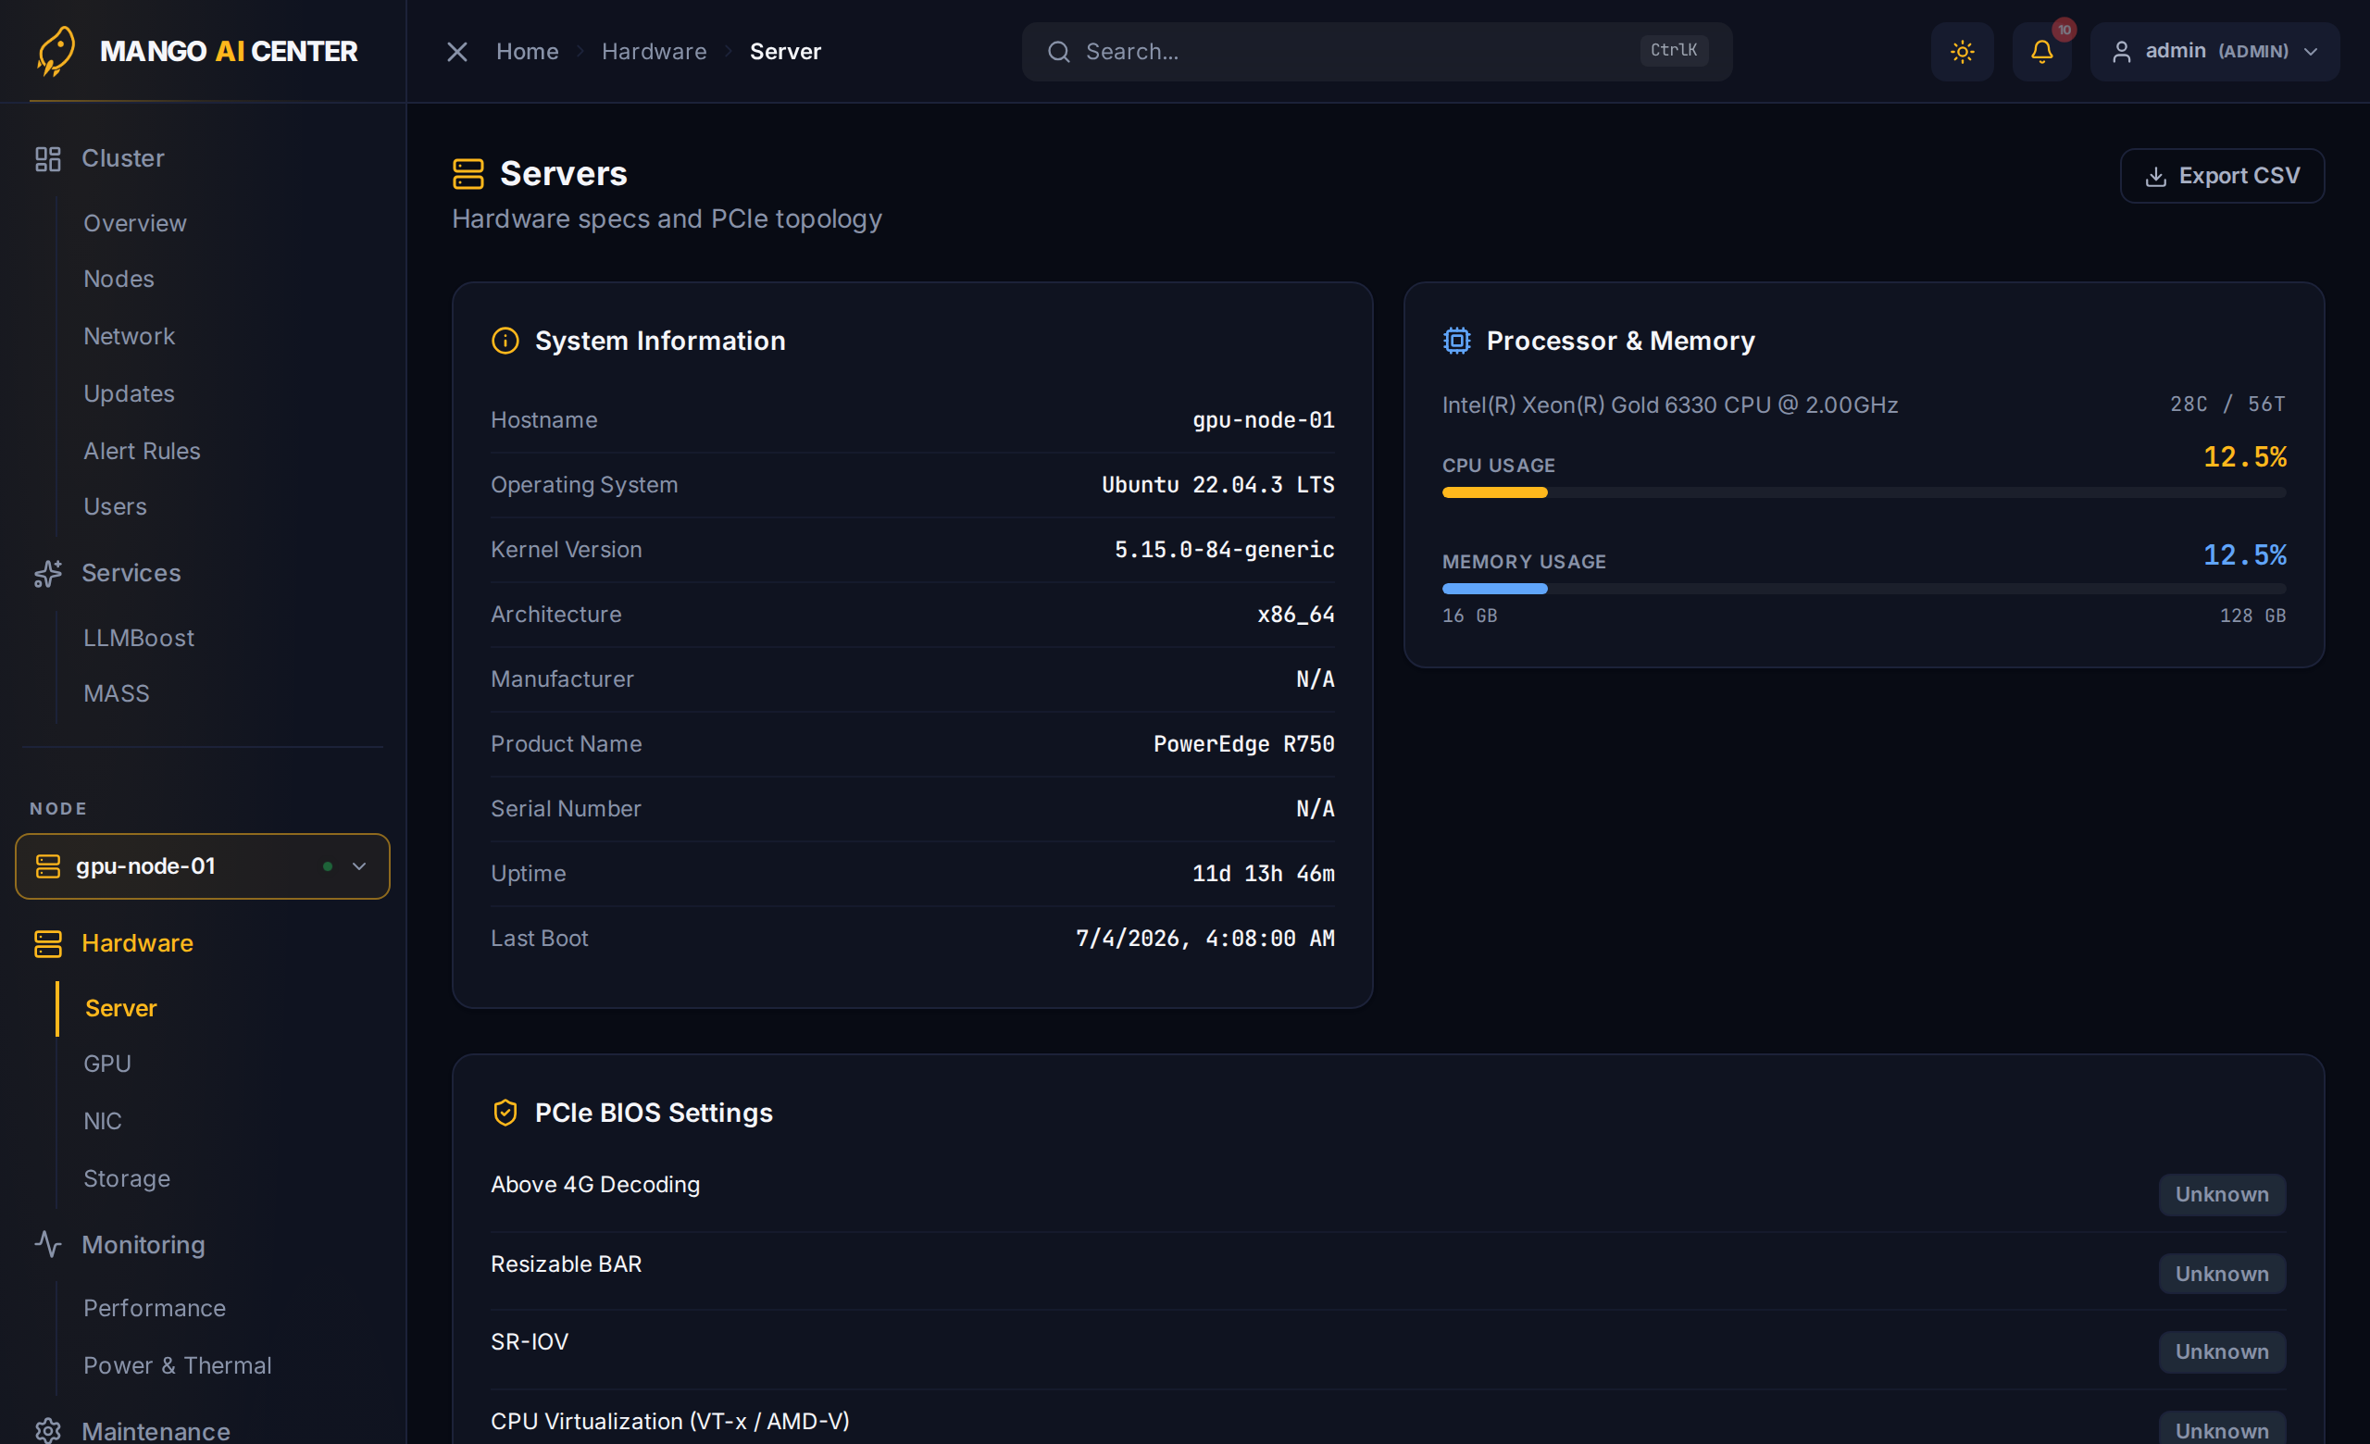The height and width of the screenshot is (1444, 2370).
Task: Collapse the Monitoring section
Action: click(143, 1244)
